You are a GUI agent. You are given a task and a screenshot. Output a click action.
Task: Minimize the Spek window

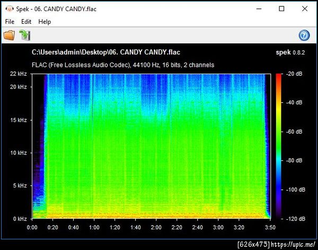(259, 8)
